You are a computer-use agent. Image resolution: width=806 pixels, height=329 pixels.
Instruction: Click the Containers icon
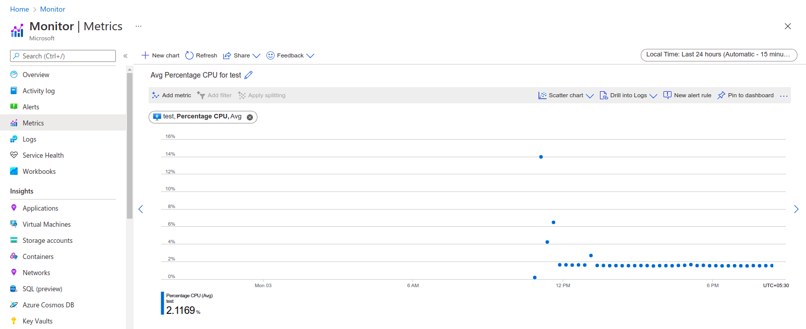(14, 256)
